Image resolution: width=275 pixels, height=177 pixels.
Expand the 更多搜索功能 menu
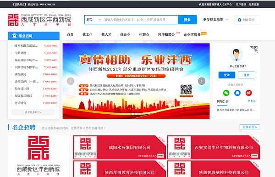[x=216, y=20]
